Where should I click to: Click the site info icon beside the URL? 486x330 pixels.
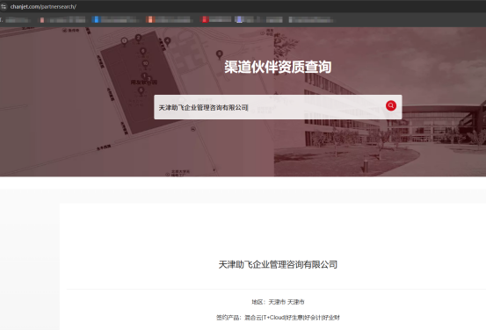click(4, 6)
